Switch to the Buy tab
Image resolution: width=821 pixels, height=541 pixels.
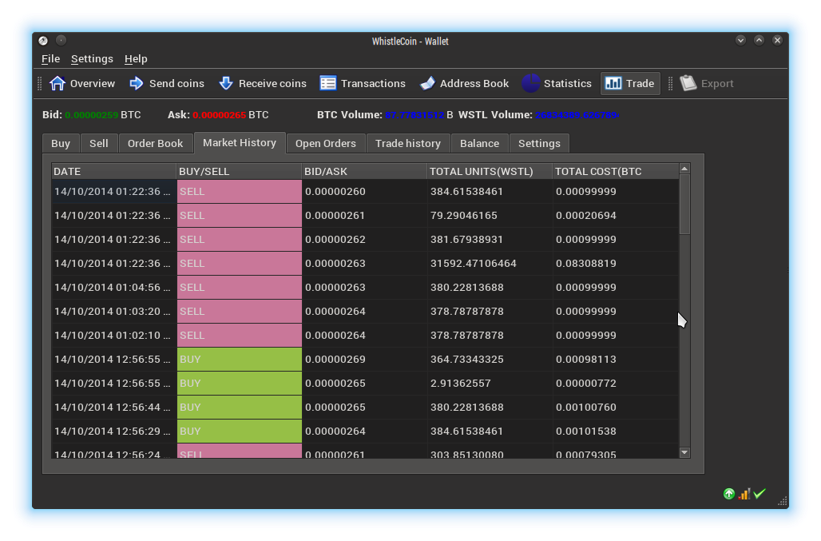(x=61, y=144)
